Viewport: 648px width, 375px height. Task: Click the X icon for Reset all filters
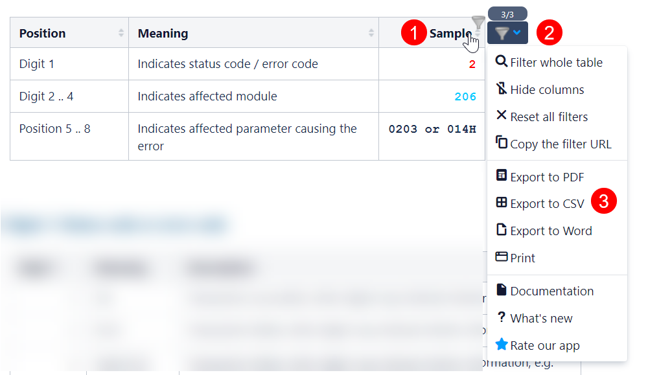tap(501, 116)
